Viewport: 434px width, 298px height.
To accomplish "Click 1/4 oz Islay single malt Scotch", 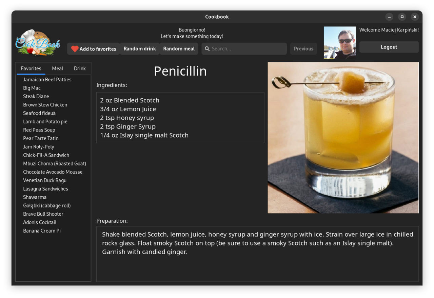I will [144, 135].
